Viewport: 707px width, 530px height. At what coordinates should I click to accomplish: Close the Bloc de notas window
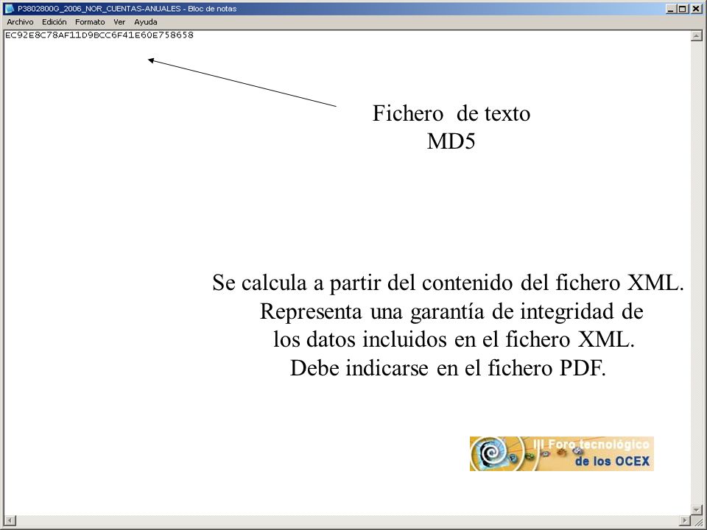click(x=696, y=9)
